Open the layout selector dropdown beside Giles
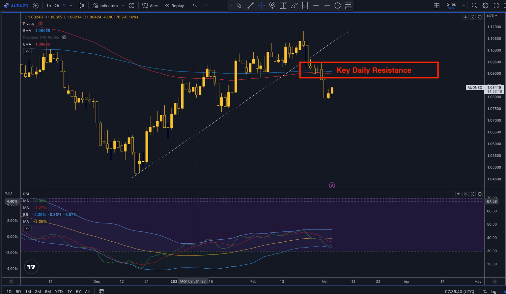This screenshot has width=506, height=294. (463, 5)
